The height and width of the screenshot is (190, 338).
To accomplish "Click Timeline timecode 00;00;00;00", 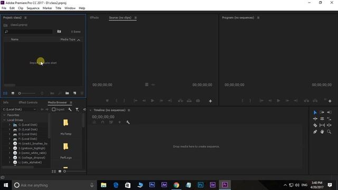I will tap(104, 117).
